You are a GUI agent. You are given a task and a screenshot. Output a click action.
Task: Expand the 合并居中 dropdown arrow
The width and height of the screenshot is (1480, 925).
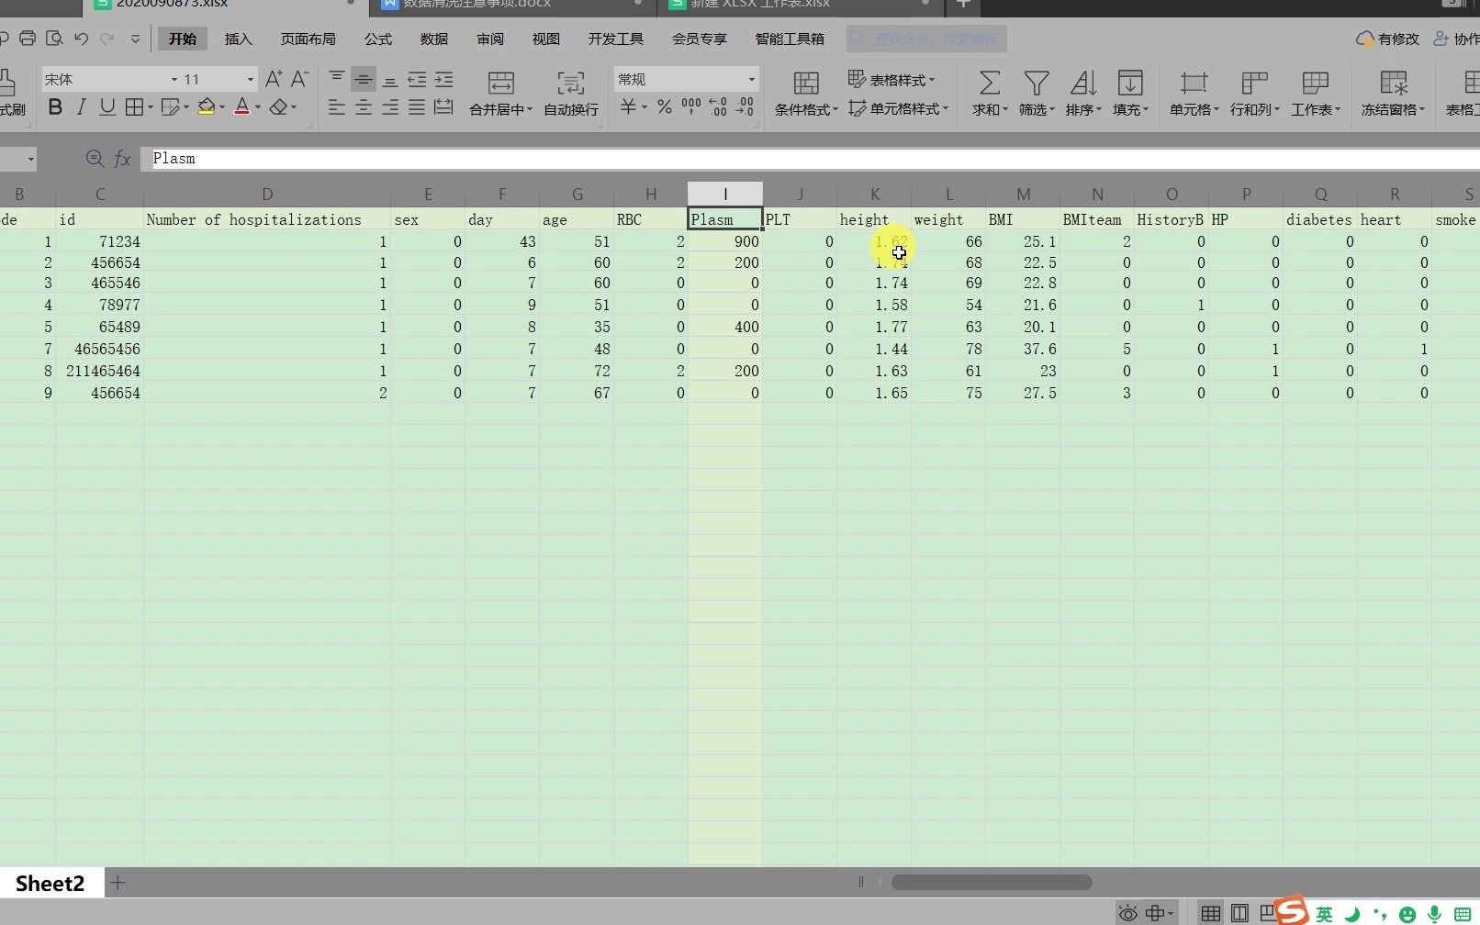click(x=530, y=109)
